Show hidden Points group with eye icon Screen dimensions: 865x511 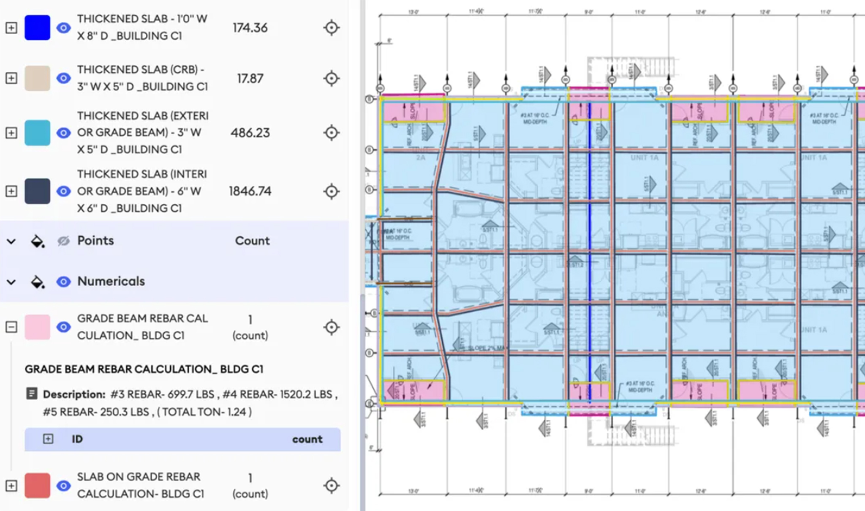[x=63, y=241]
